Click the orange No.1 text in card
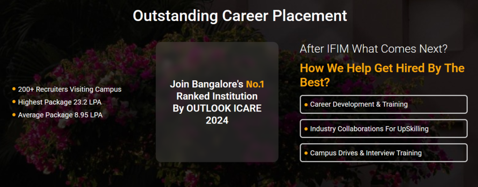Screen dimensions: 478x187 point(255,84)
